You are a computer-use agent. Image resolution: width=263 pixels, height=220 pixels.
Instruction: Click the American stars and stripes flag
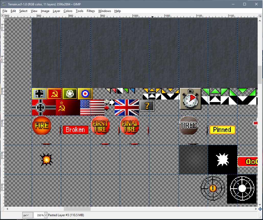(92, 107)
